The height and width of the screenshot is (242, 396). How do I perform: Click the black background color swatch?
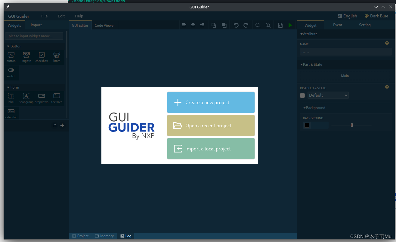tap(307, 125)
